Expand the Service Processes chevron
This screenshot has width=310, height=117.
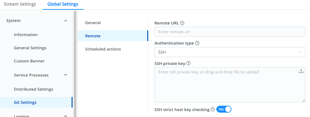click(66, 75)
